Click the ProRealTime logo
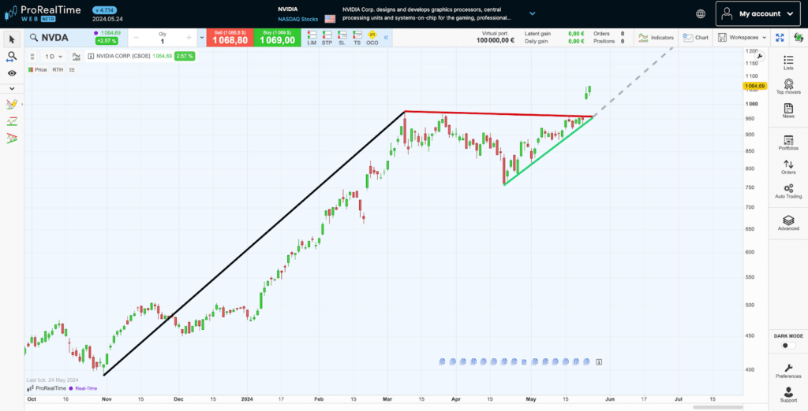This screenshot has height=411, width=808. 43,13
